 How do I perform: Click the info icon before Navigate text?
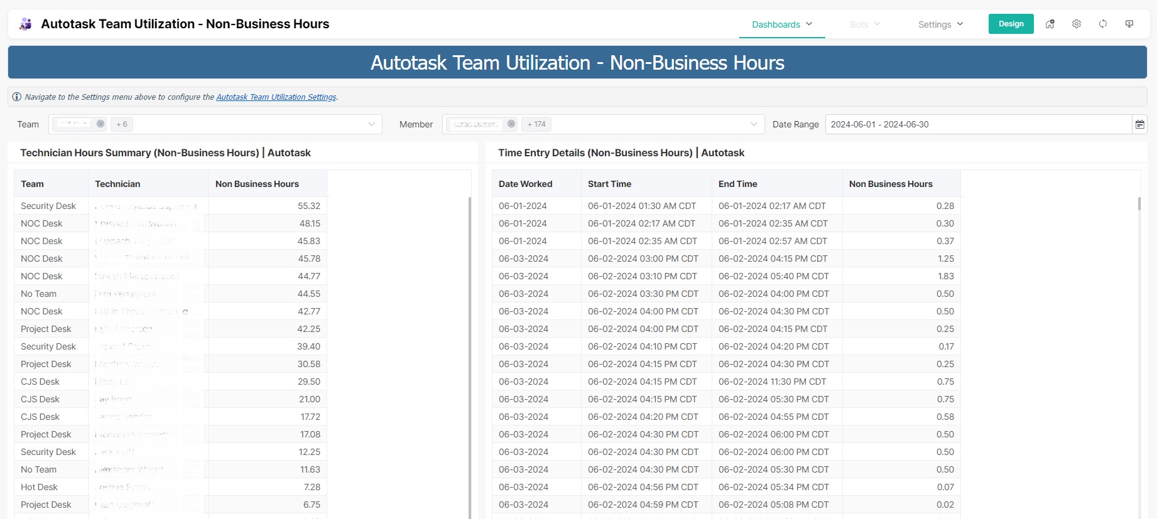[x=17, y=97]
